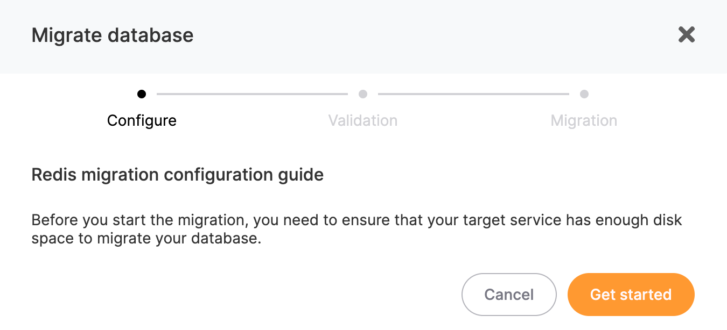The width and height of the screenshot is (727, 330).
Task: Click the Validation step indicator dot
Action: (363, 94)
